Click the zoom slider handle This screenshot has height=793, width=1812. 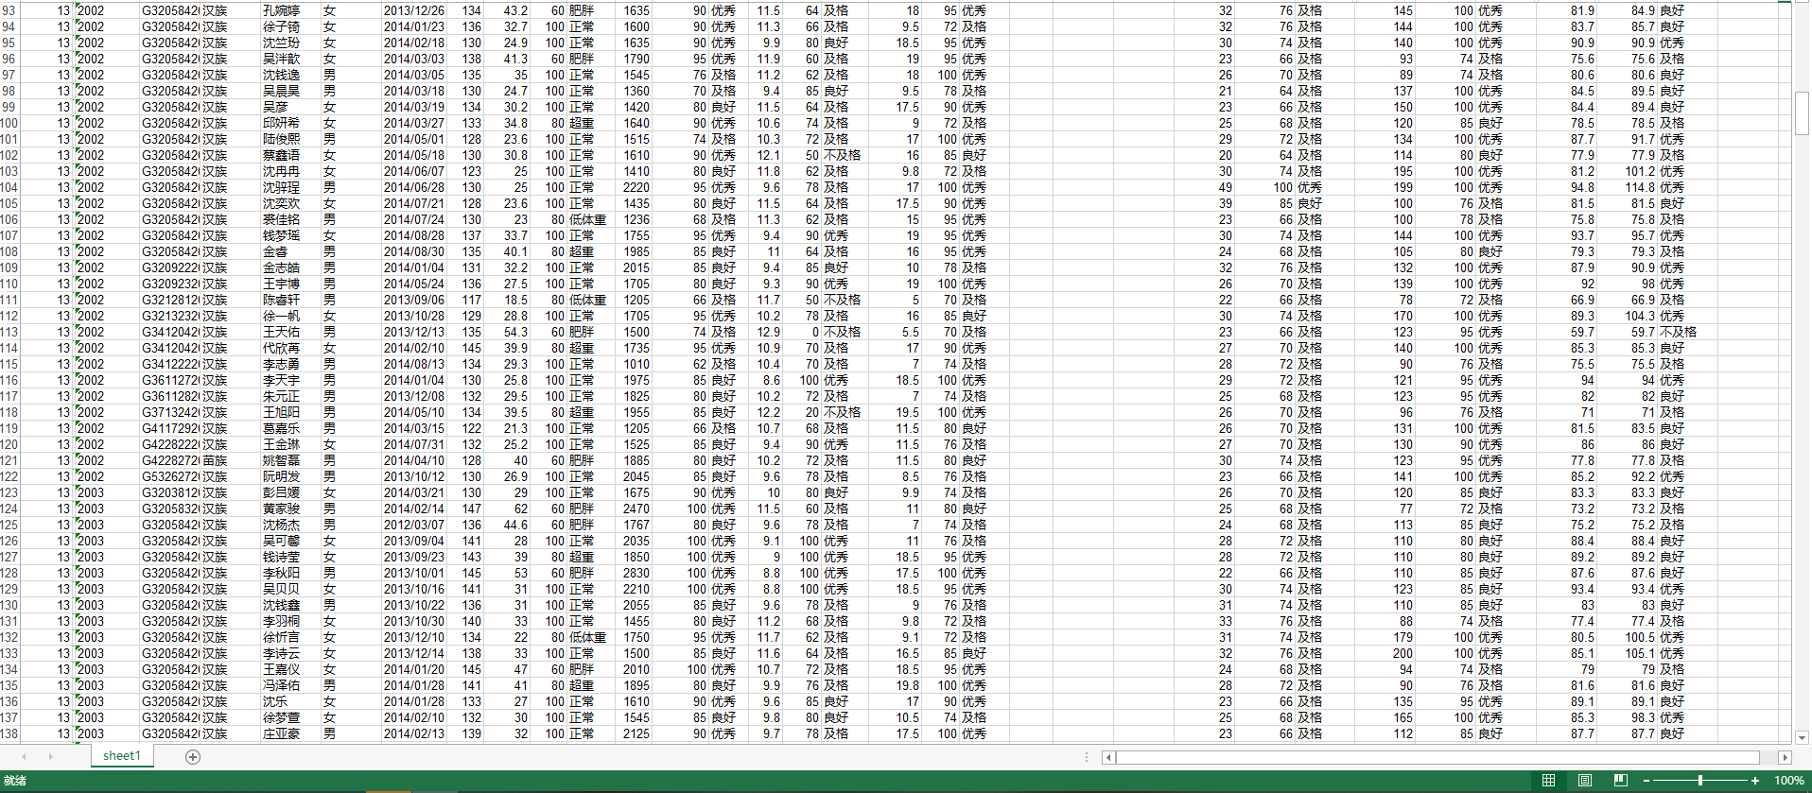[1700, 781]
